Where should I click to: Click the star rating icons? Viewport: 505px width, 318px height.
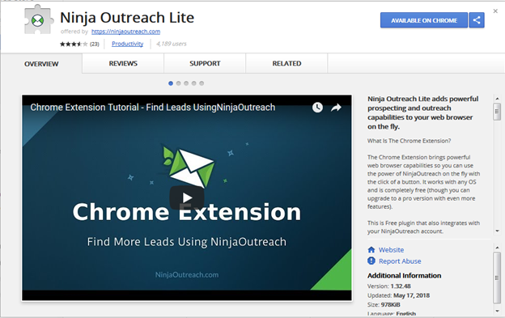click(x=74, y=44)
